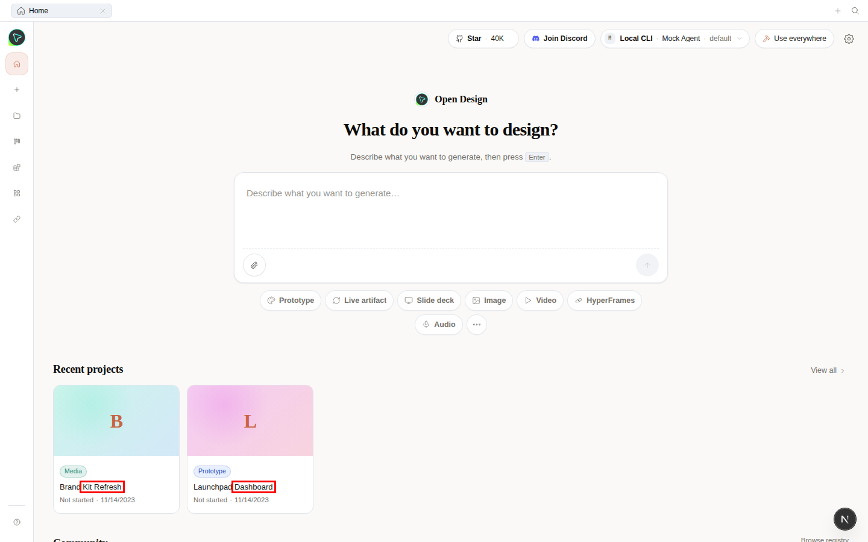Image resolution: width=868 pixels, height=542 pixels.
Task: Click the send arrow button
Action: pos(647,265)
